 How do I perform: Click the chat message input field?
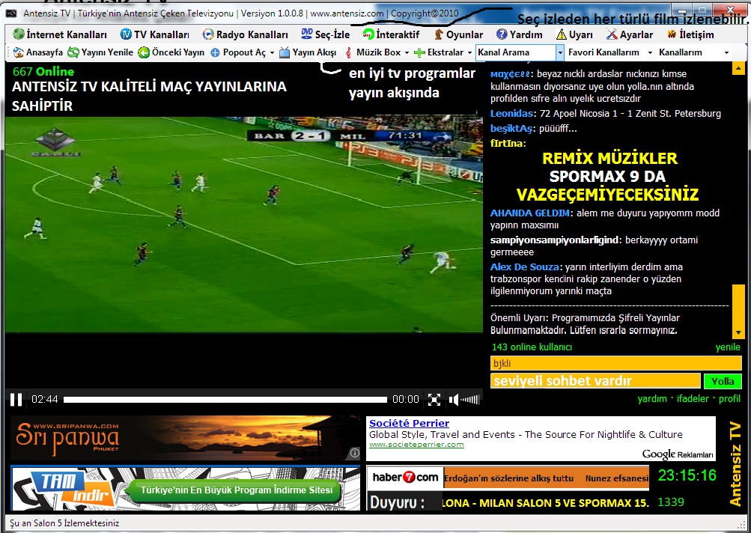[x=595, y=381]
